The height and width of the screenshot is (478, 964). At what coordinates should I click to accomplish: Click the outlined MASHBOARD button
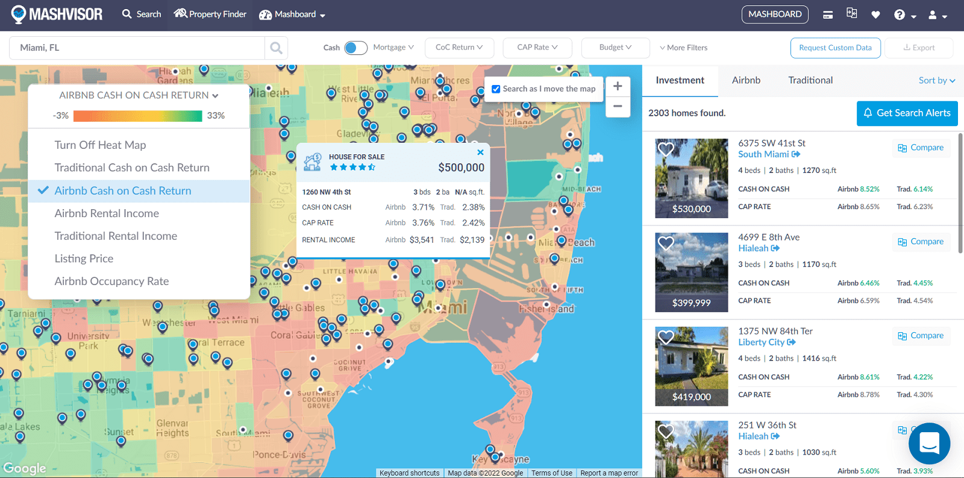[x=775, y=14]
